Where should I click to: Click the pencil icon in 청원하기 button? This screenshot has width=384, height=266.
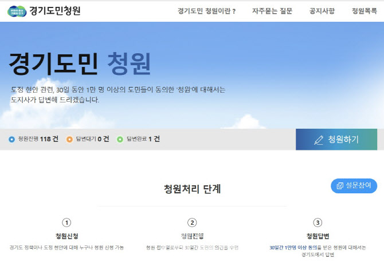tap(319, 140)
